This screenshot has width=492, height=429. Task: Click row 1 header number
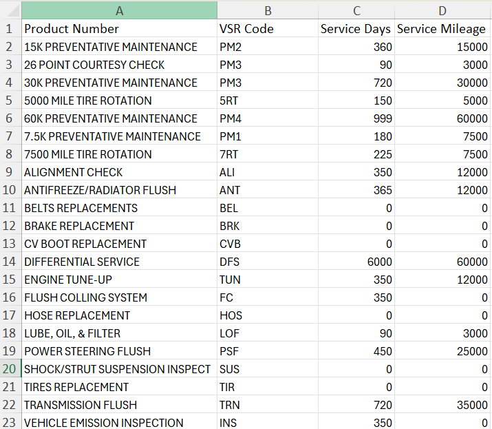click(10, 29)
